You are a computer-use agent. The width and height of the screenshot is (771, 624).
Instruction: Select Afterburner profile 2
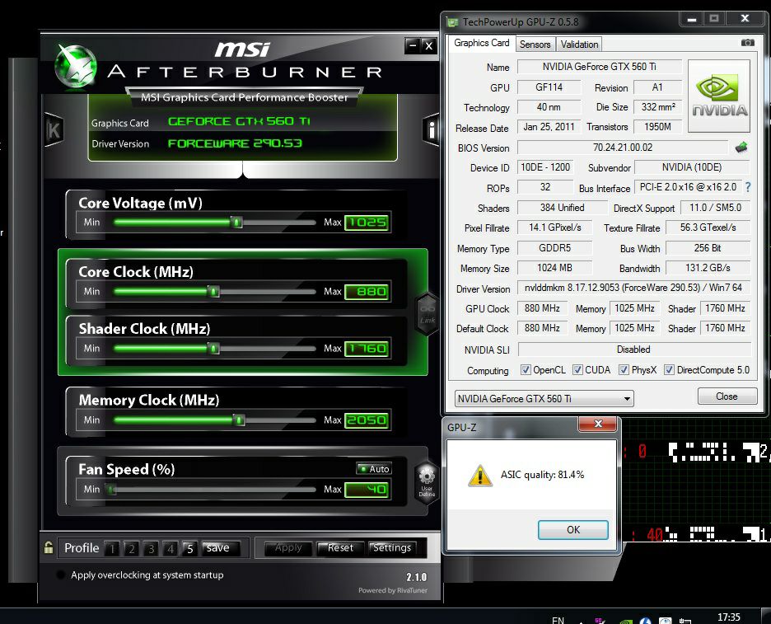131,548
